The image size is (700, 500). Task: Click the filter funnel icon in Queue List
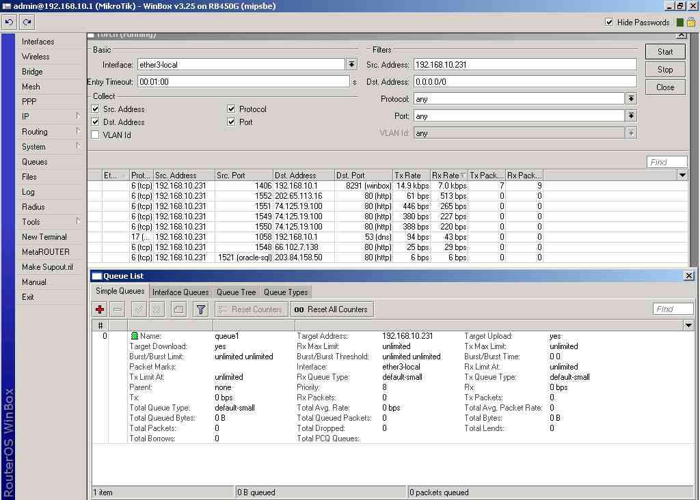click(x=201, y=309)
